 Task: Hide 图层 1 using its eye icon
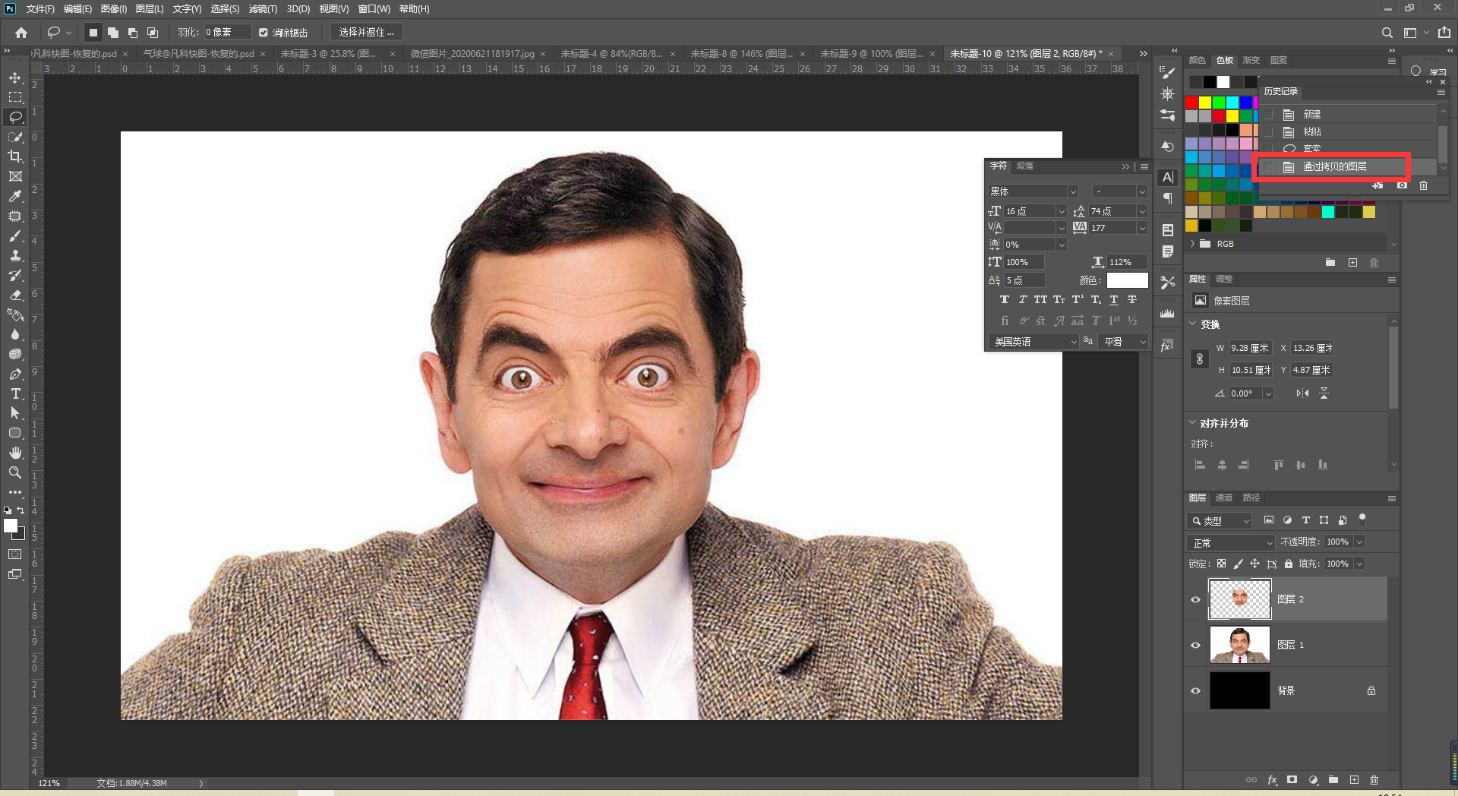tap(1196, 645)
